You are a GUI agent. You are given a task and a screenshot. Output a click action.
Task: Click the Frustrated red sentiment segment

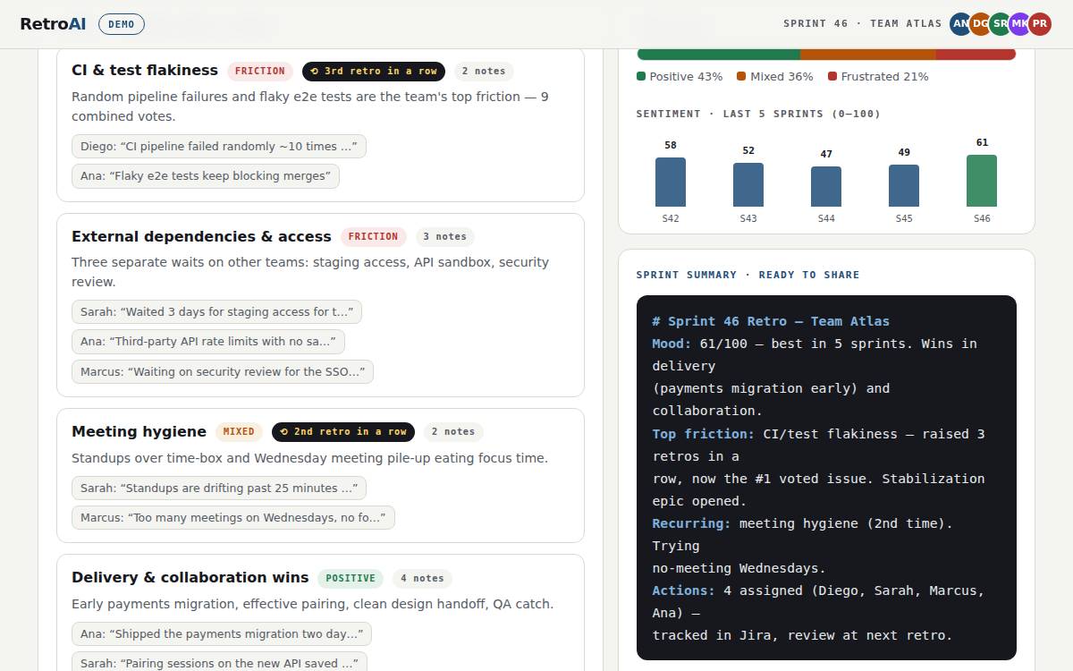pyautogui.click(x=976, y=55)
